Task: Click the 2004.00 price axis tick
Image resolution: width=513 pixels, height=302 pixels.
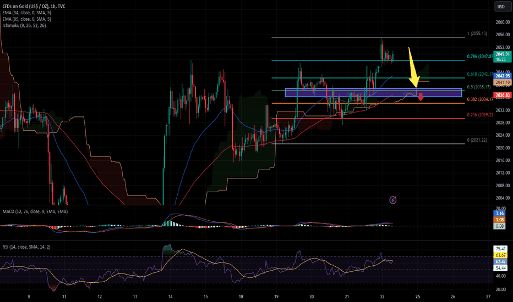Action: [503, 198]
